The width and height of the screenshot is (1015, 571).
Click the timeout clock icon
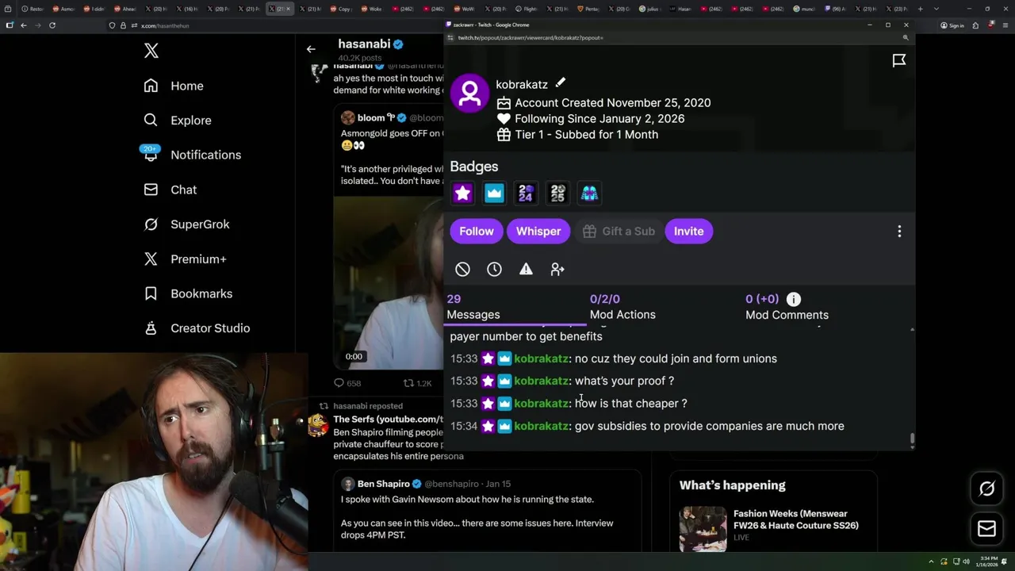tap(494, 270)
